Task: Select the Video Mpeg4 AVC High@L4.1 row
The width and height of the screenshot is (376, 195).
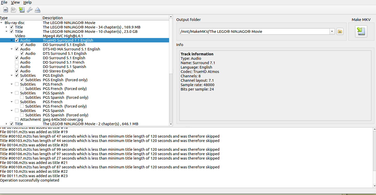Action: click(84, 36)
